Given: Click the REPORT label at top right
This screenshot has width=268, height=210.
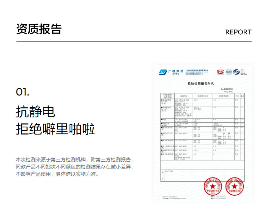Looking at the screenshot, I should pos(238,32).
